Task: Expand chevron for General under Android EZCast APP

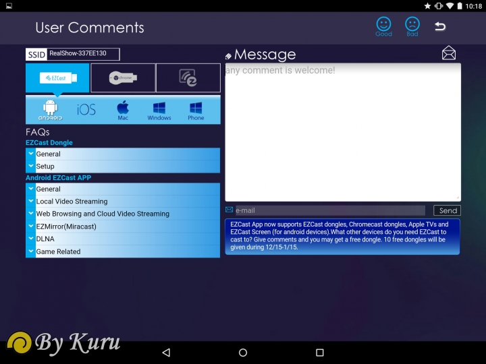Action: [30, 189]
